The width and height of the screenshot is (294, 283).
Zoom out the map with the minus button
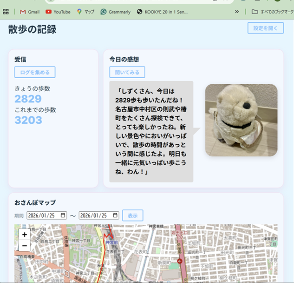click(x=25, y=246)
